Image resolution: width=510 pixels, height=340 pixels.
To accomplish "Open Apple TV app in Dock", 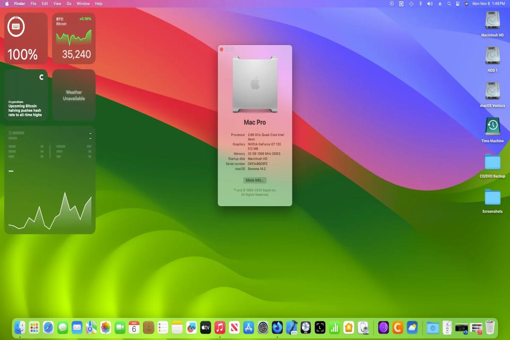I will [x=206, y=328].
